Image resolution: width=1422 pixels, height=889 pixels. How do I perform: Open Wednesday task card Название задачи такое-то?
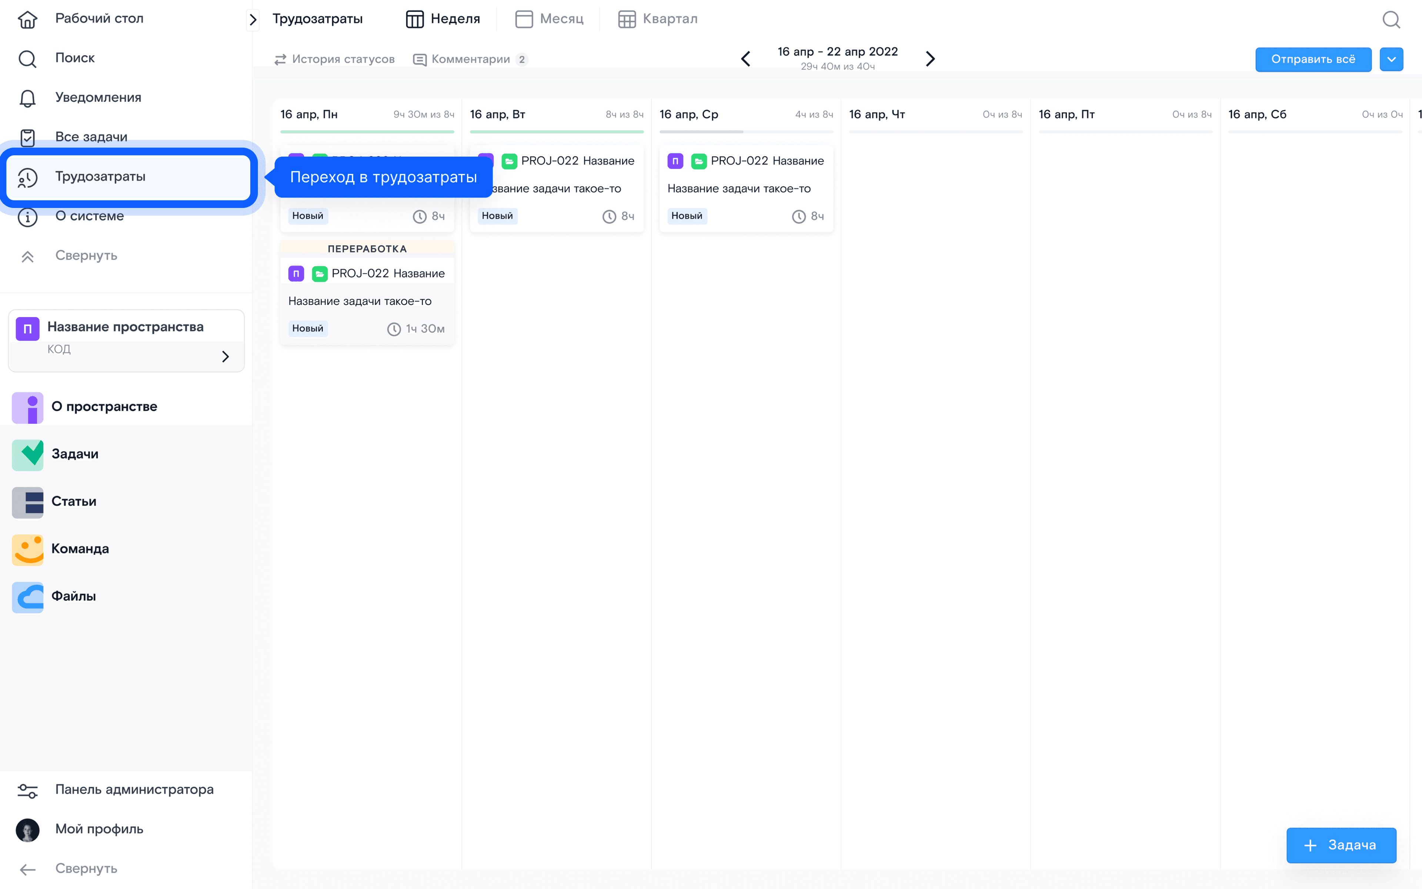pos(739,189)
